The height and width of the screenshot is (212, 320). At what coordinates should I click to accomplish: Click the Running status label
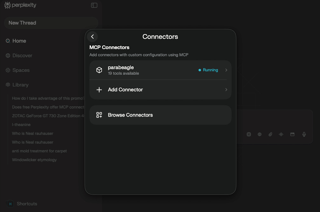210,70
